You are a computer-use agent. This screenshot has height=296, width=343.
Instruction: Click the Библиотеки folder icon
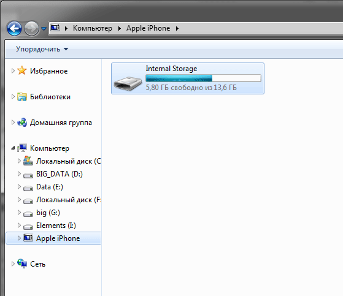[22, 97]
